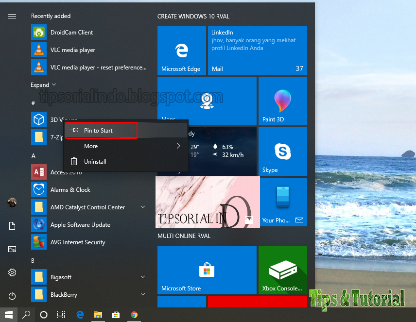
Task: Open the hamburger menu at top of Start
Action: 12,17
